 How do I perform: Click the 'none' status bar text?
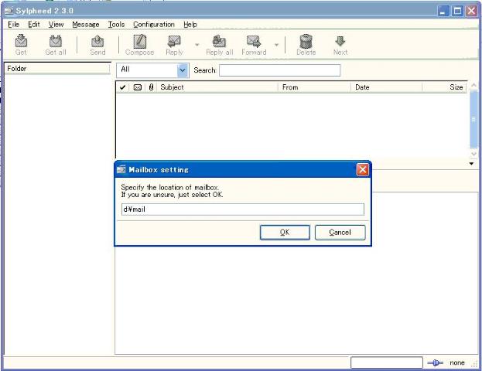pos(456,363)
